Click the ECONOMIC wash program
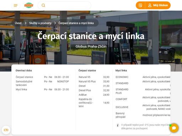Image resolution: width=182 pixels, height=136 pixels. [122, 77]
